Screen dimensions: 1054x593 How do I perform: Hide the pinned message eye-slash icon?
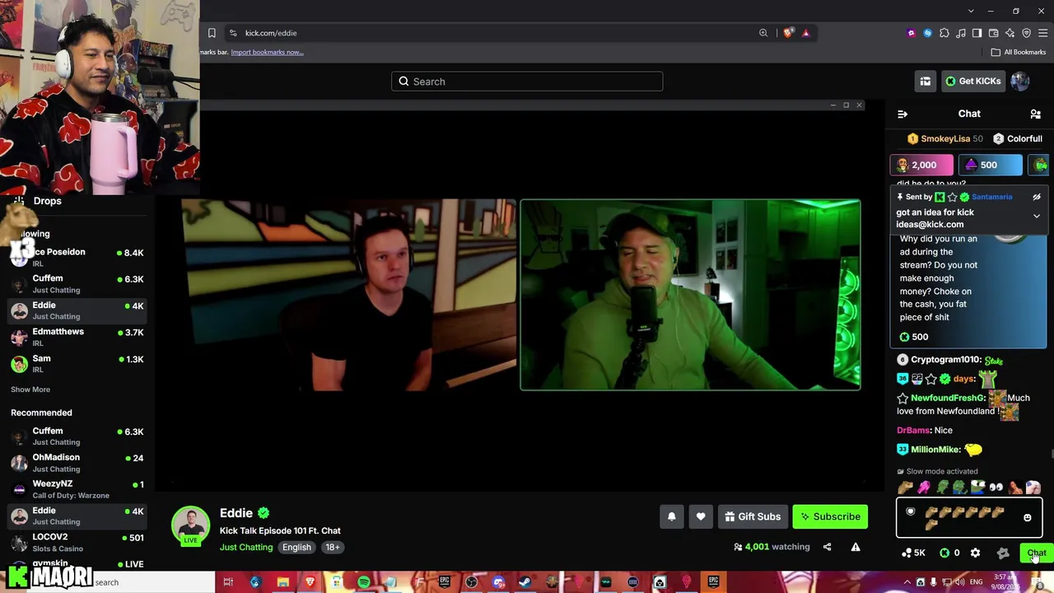pyautogui.click(x=1037, y=197)
